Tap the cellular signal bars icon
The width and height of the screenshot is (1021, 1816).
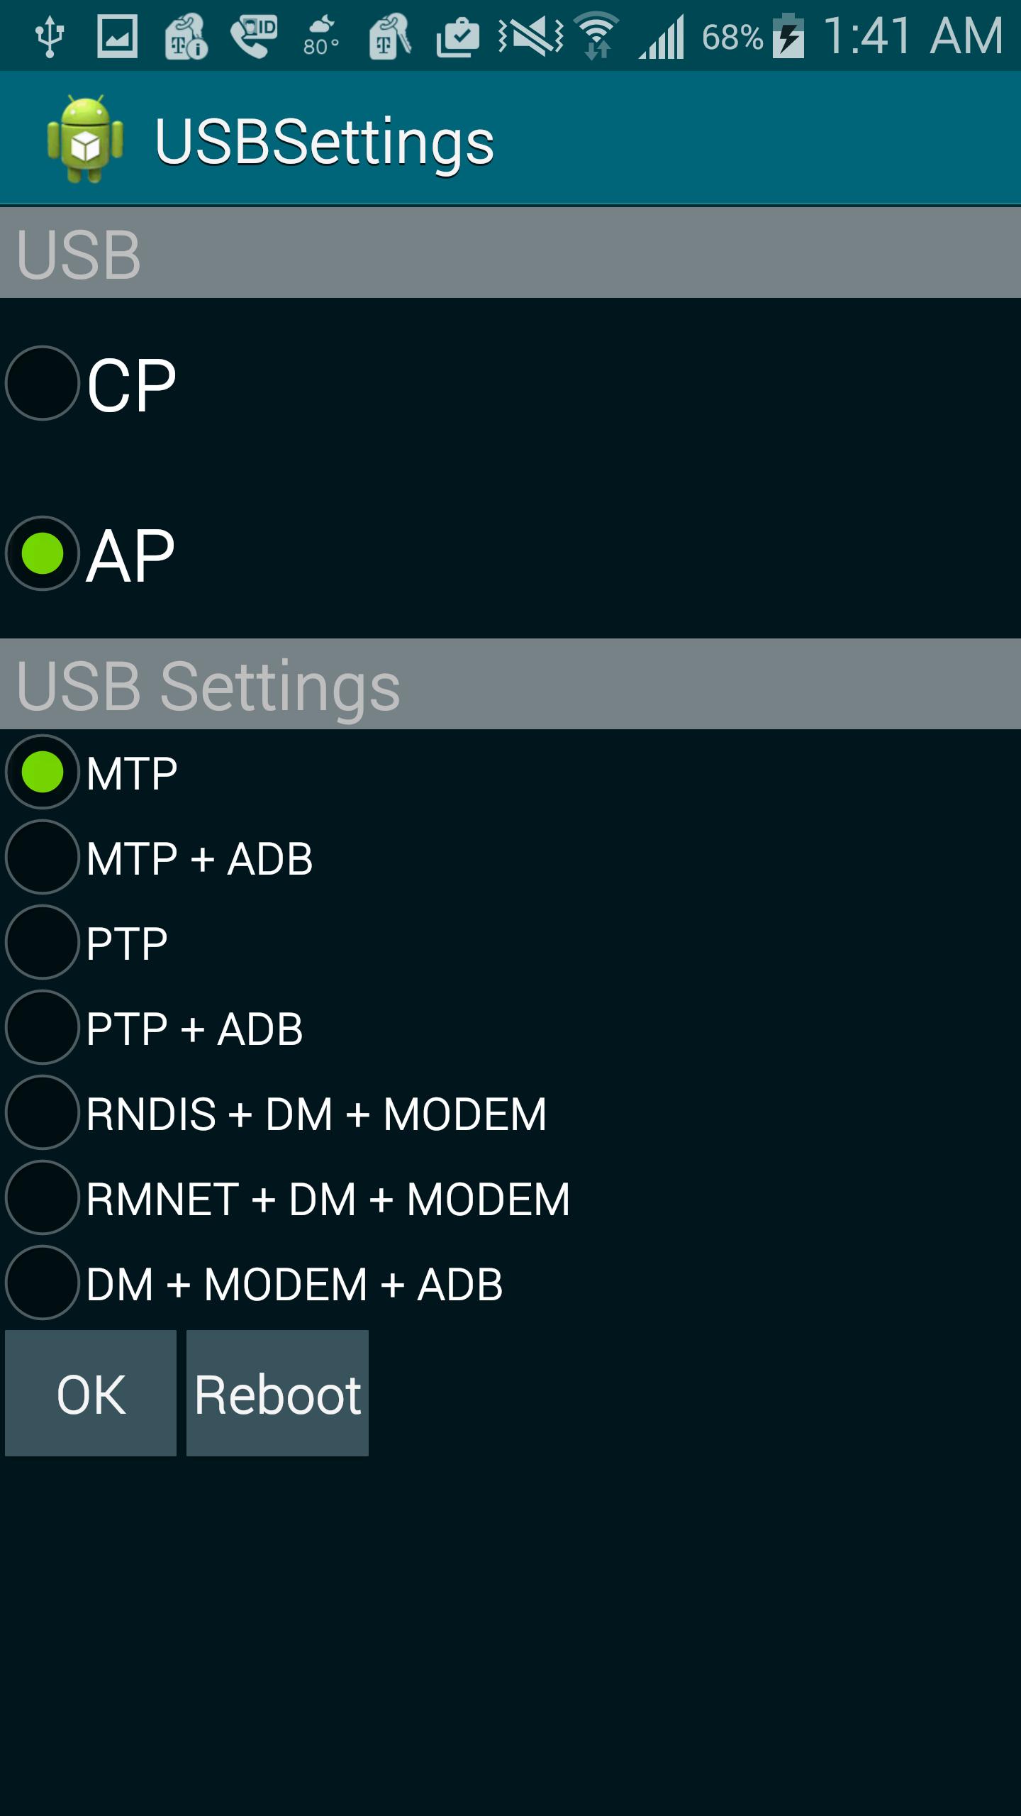click(x=662, y=36)
